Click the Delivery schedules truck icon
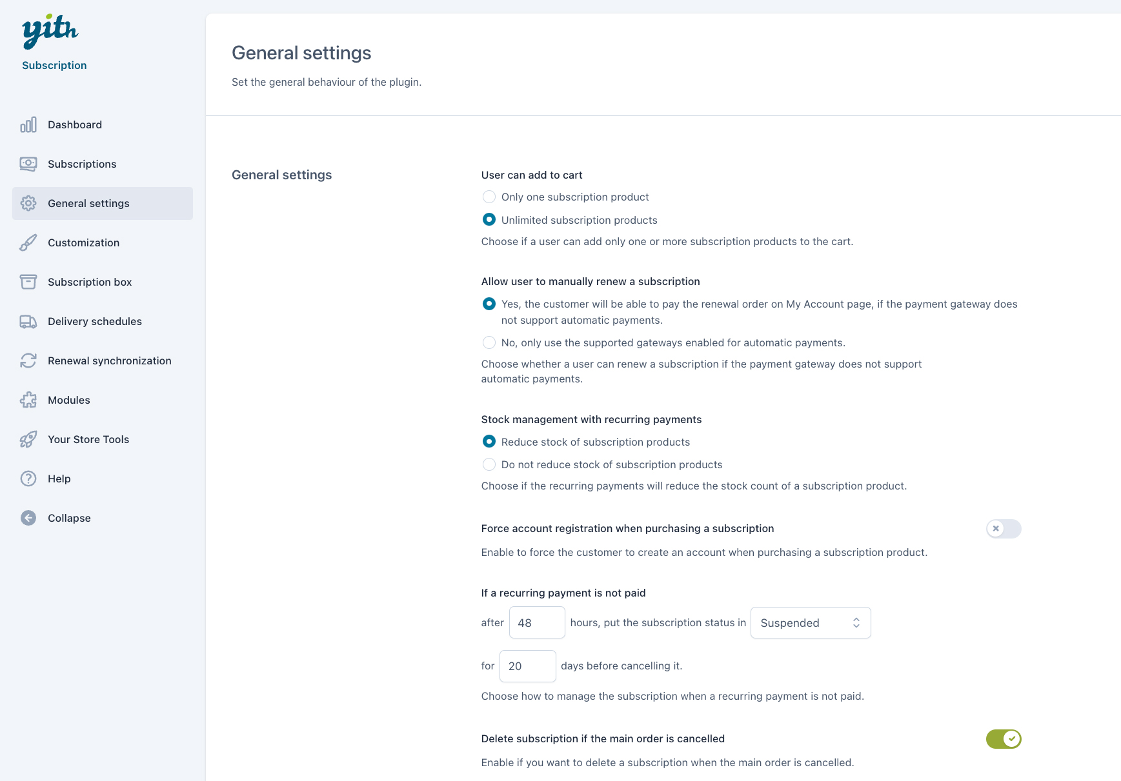This screenshot has height=781, width=1121. click(28, 322)
